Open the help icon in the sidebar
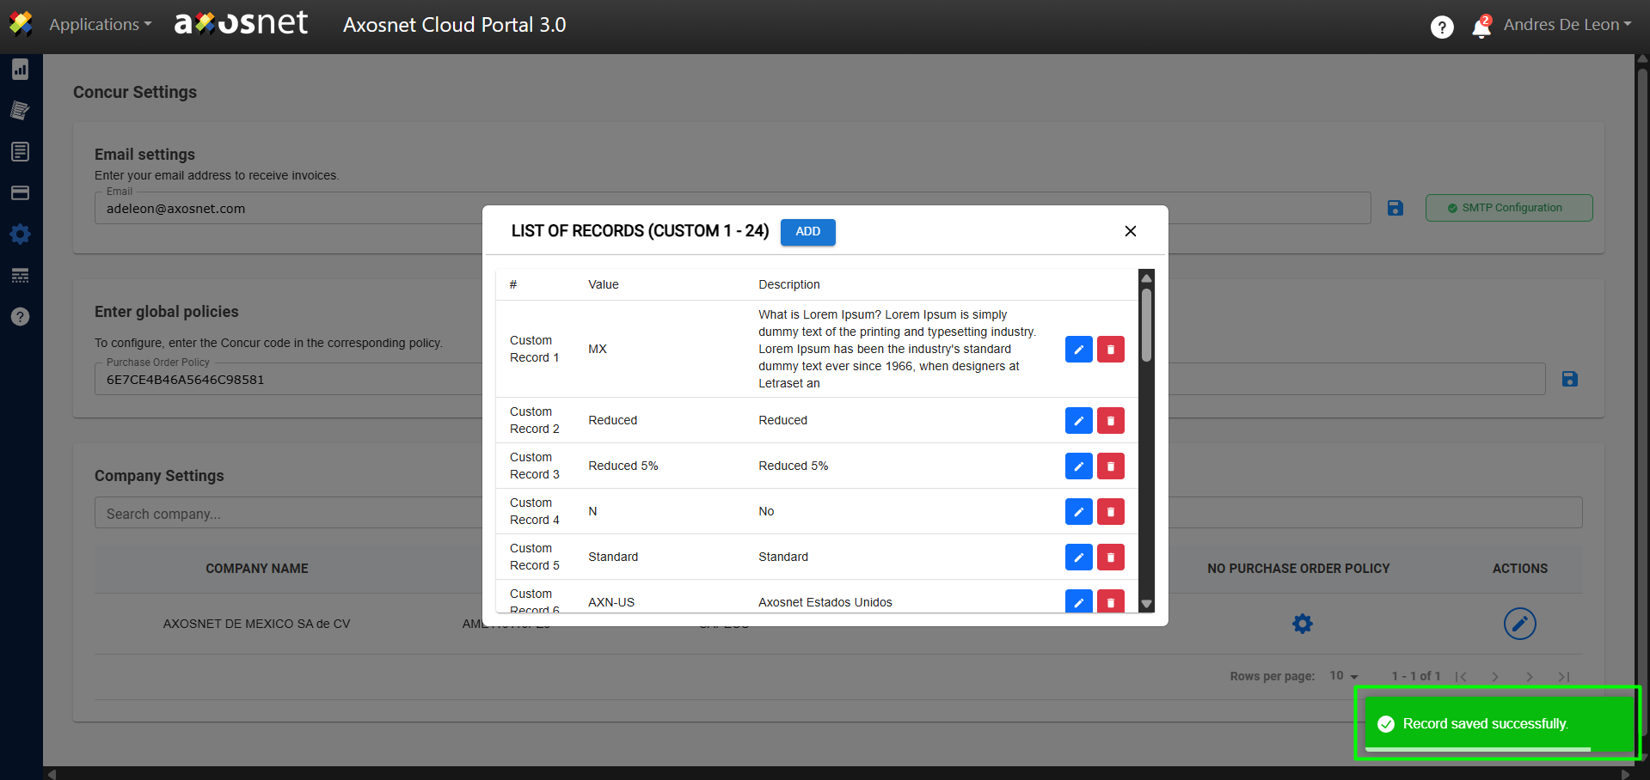 [x=21, y=316]
